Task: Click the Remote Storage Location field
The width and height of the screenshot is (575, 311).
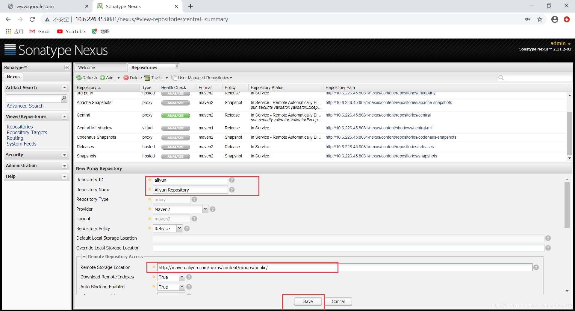Action: point(344,267)
